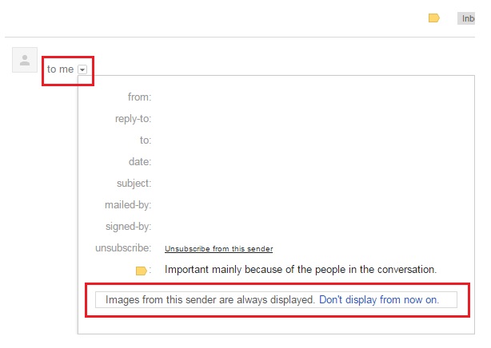Screen dimensions: 491x348
Task: Click the empty value beside the "subject:" label
Action: pos(240,184)
